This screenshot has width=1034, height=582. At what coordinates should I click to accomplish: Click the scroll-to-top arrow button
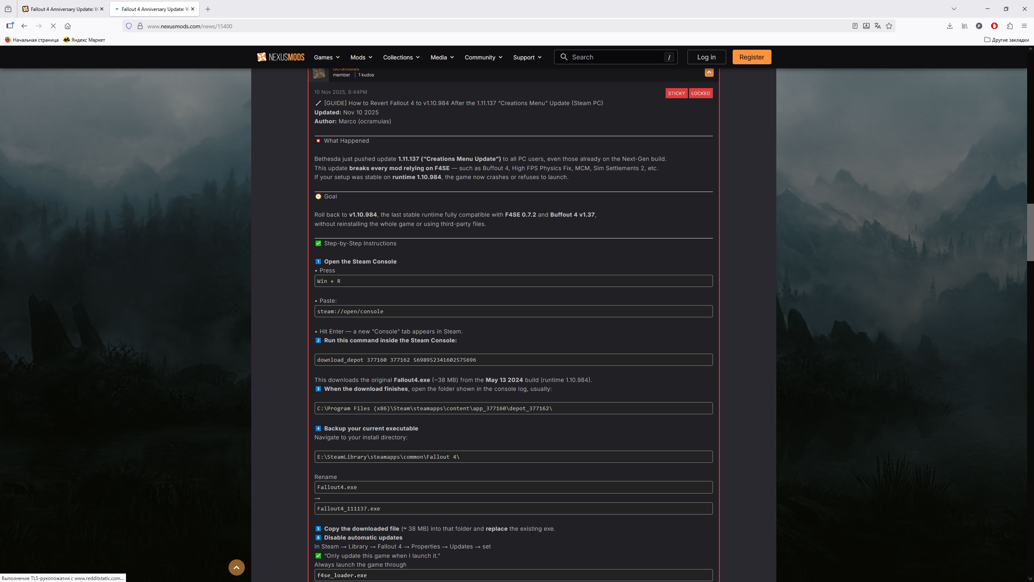[237, 567]
